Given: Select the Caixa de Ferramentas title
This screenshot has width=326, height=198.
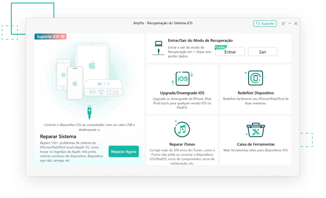Looking at the screenshot, I should point(256,144).
